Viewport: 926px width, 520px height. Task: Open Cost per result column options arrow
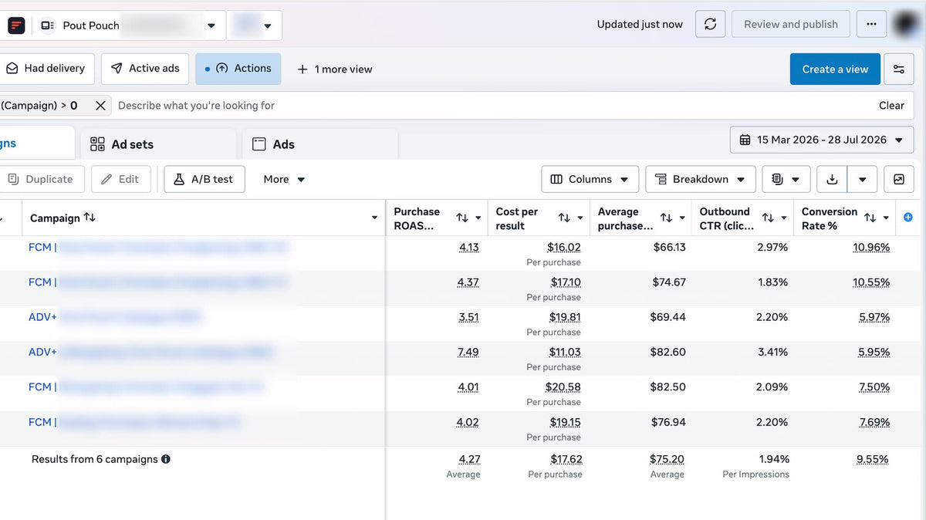[x=580, y=218]
